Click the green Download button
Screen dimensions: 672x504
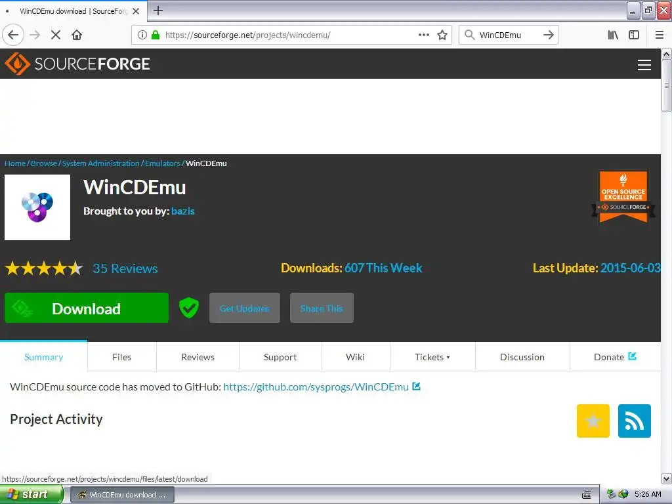coord(87,308)
